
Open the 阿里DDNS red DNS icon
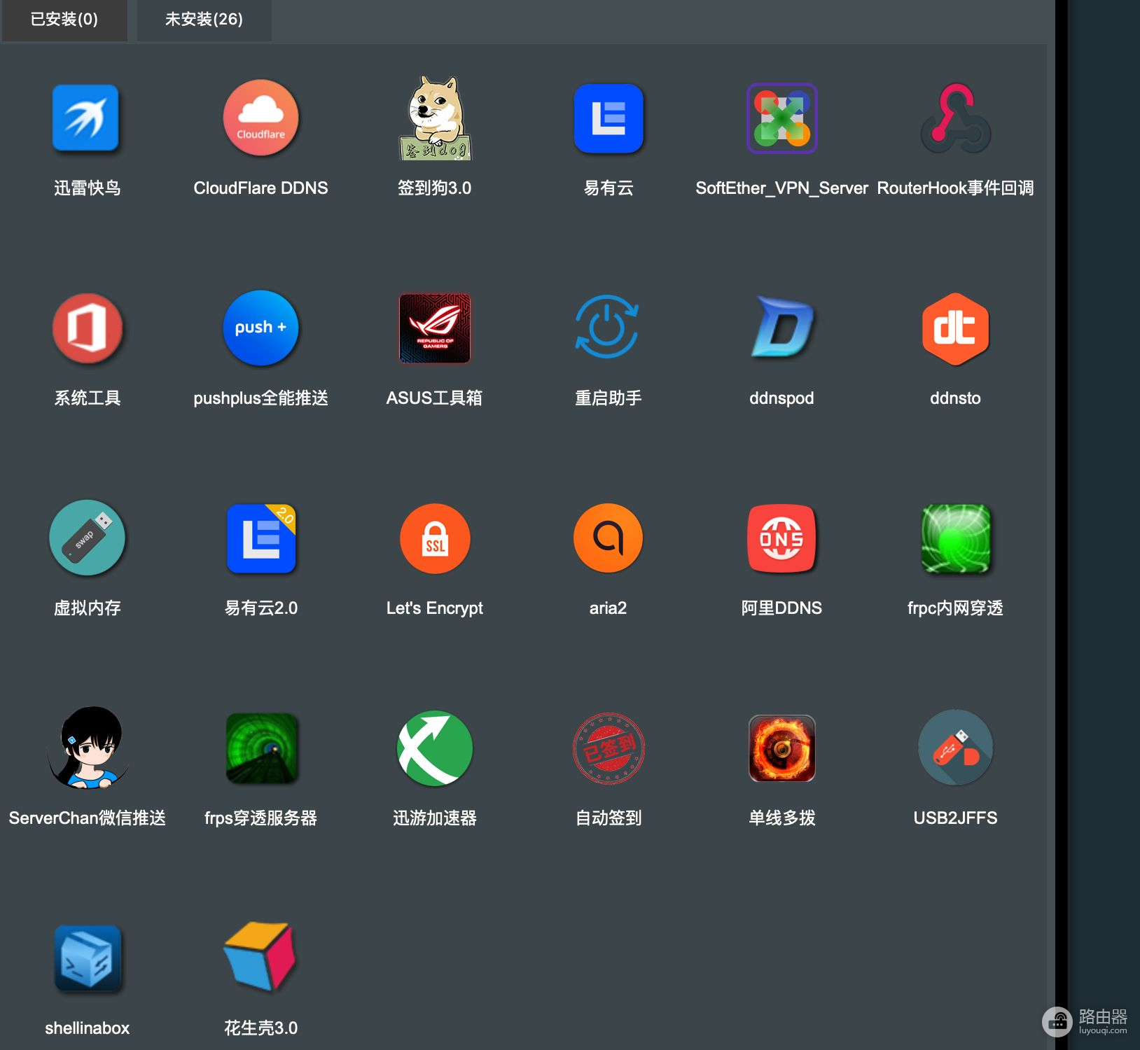(782, 538)
